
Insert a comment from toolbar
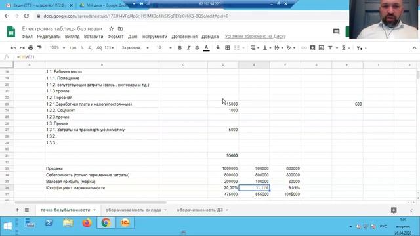point(312,48)
